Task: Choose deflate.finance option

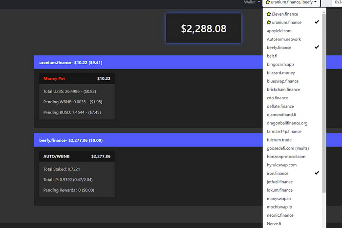Action: 280,106
